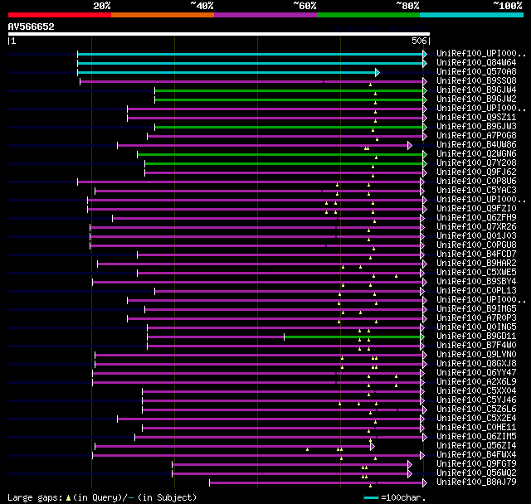Open hit UniRef100_Q84W64

coord(476,62)
